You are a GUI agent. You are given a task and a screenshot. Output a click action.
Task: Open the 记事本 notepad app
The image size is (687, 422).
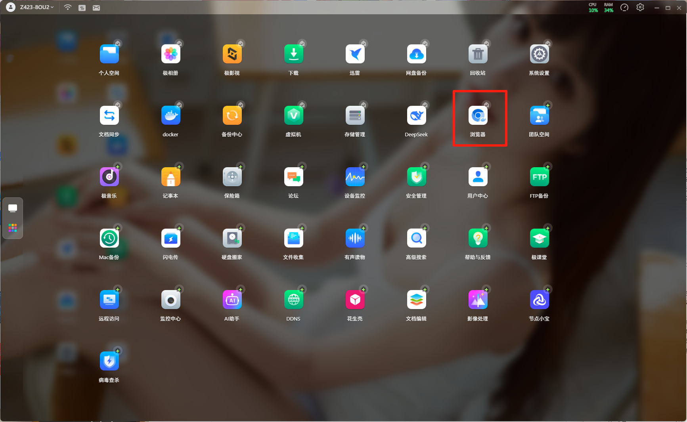171,177
